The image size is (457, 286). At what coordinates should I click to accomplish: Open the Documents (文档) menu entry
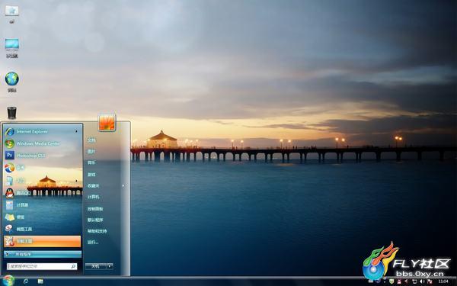point(91,140)
